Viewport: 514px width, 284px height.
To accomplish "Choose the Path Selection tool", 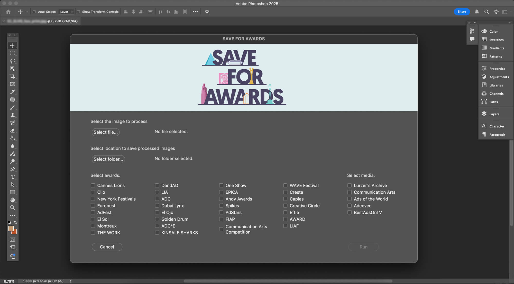I will tap(12, 185).
